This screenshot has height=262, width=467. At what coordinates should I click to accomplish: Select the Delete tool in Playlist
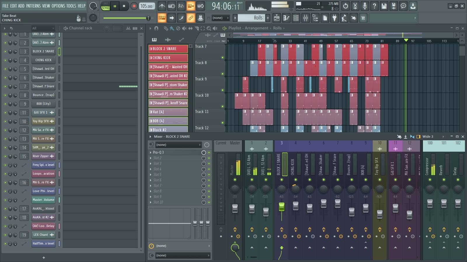(x=178, y=28)
